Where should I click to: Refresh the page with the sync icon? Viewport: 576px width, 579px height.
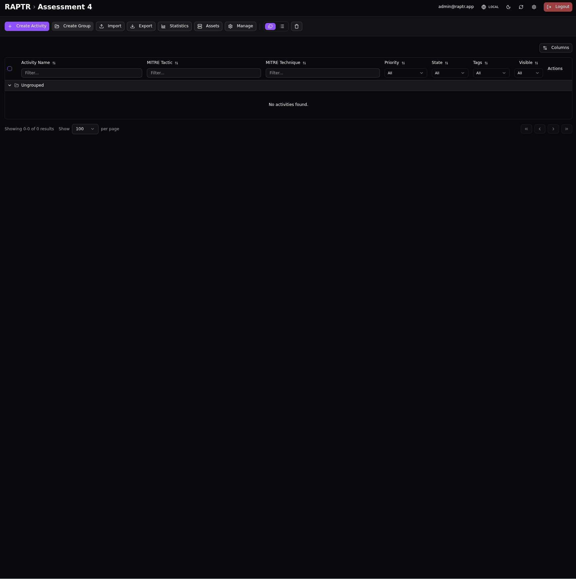click(x=521, y=7)
